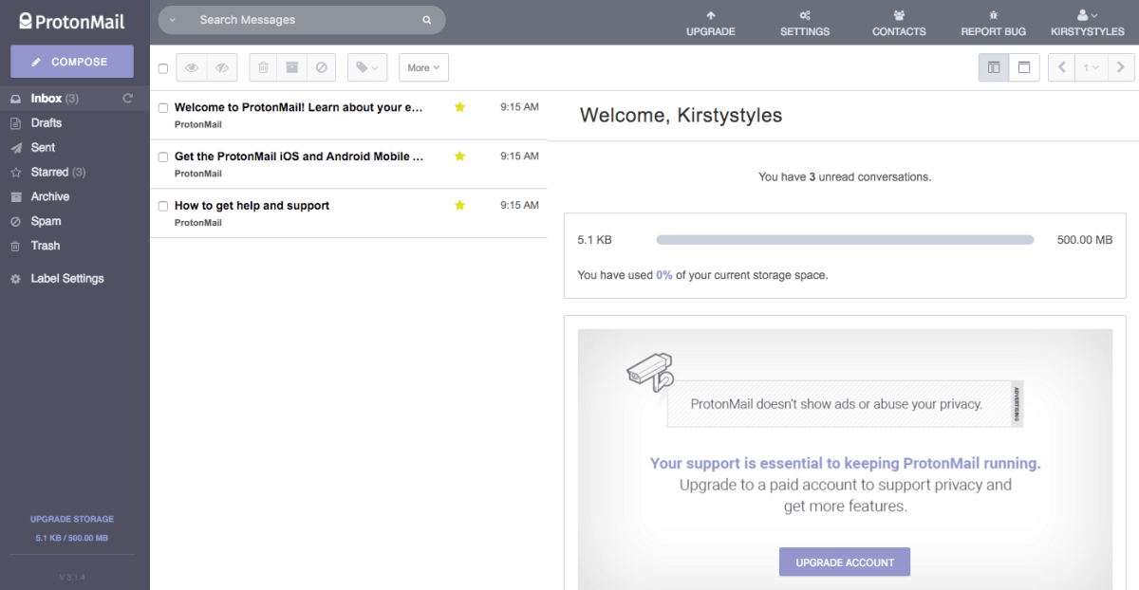Open Welcome to ProtonMail message
The width and height of the screenshot is (1139, 590).
point(348,115)
